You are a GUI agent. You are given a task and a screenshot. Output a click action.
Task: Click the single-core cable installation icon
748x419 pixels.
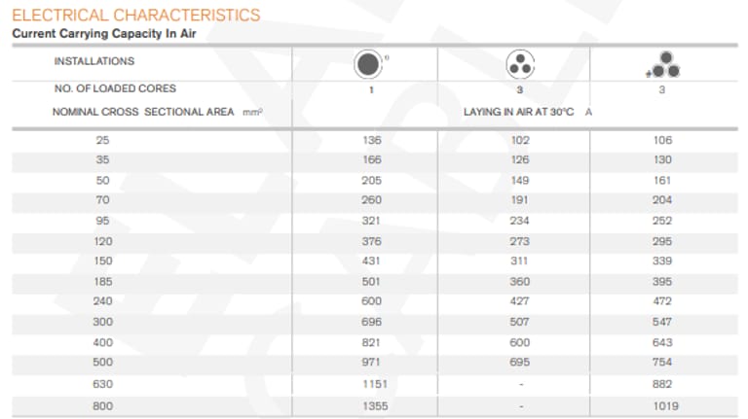pos(367,64)
